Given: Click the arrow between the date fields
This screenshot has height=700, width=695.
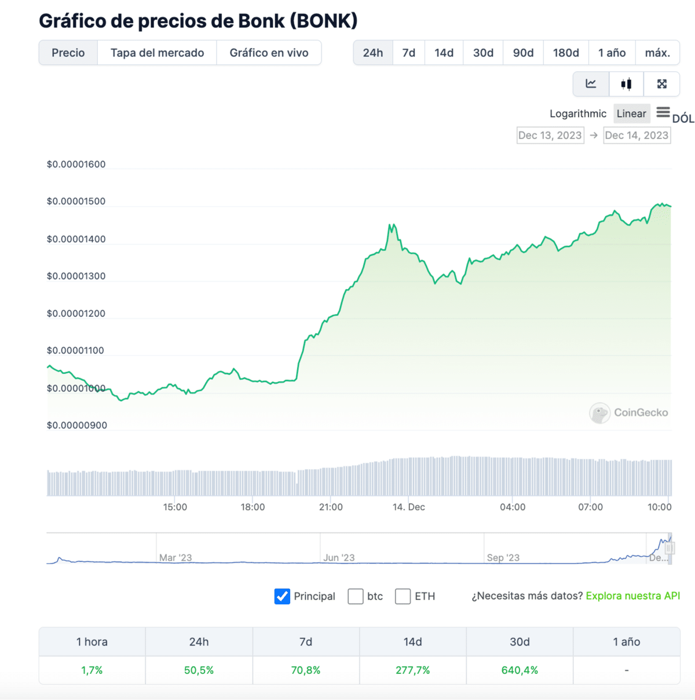Looking at the screenshot, I should (594, 135).
